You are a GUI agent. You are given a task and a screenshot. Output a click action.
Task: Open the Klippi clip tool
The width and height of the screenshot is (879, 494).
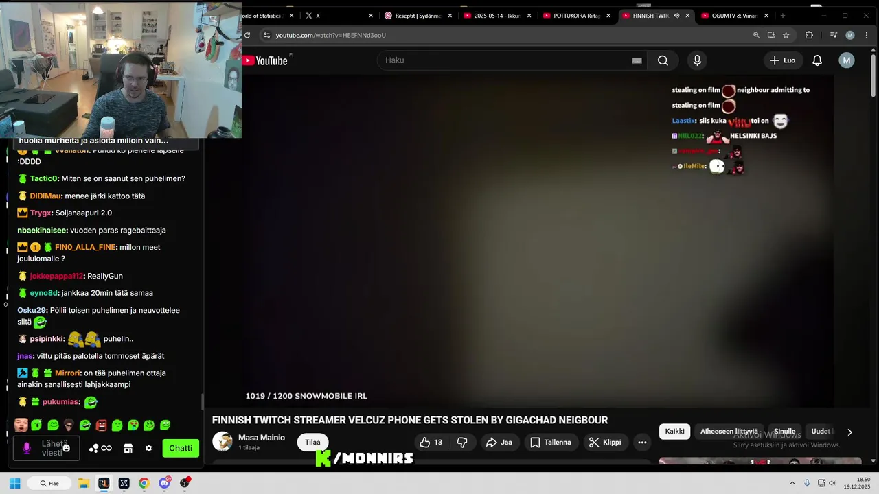click(605, 443)
